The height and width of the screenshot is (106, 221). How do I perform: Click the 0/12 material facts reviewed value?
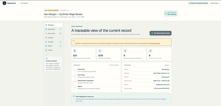[101, 55]
